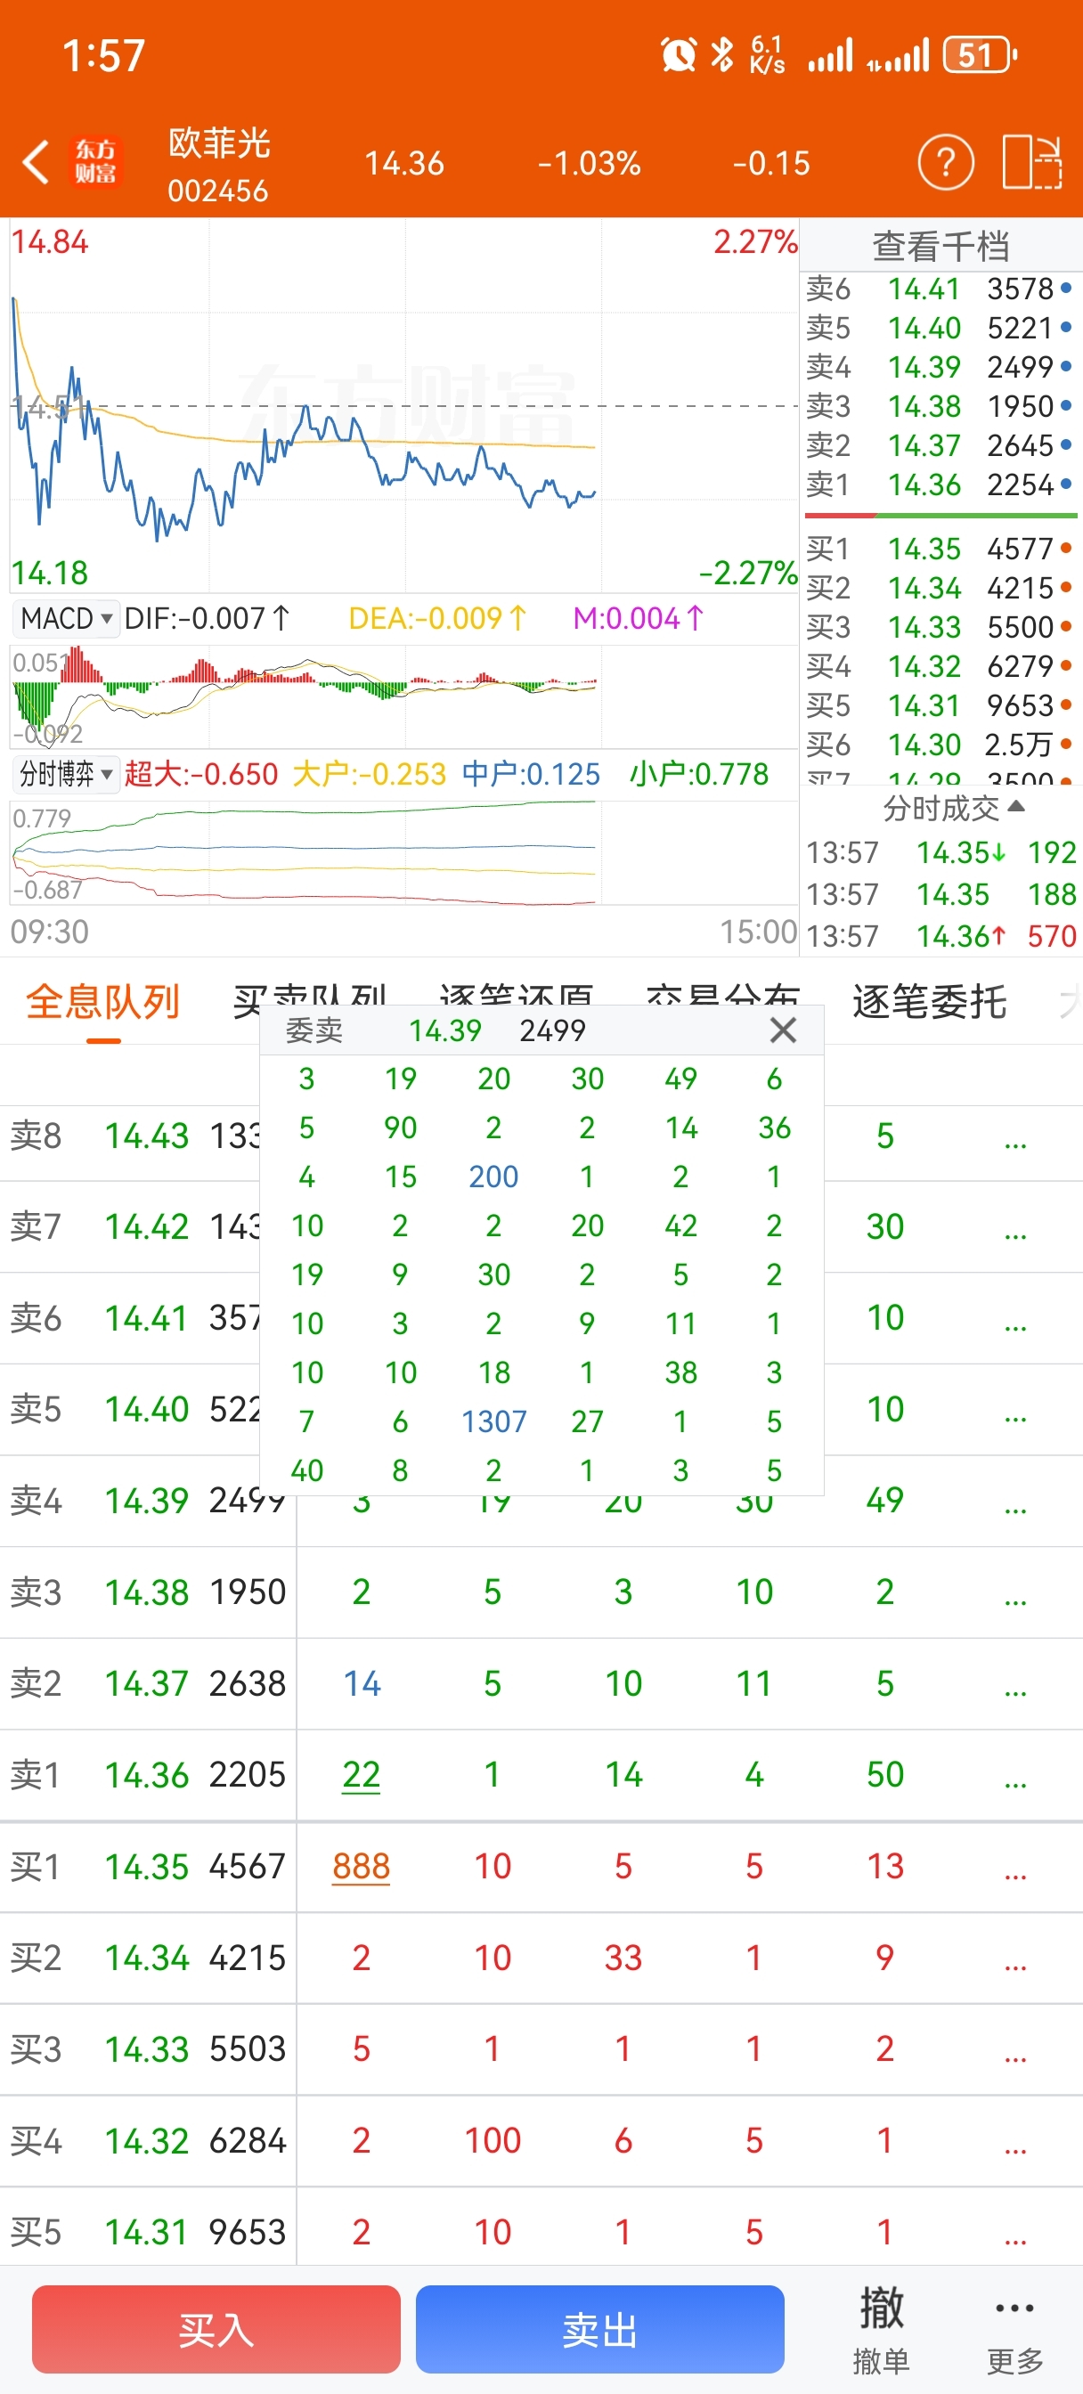Screen dimensions: 1083x2394
Task: Tap the 1307 order in popup
Action: [493, 1421]
